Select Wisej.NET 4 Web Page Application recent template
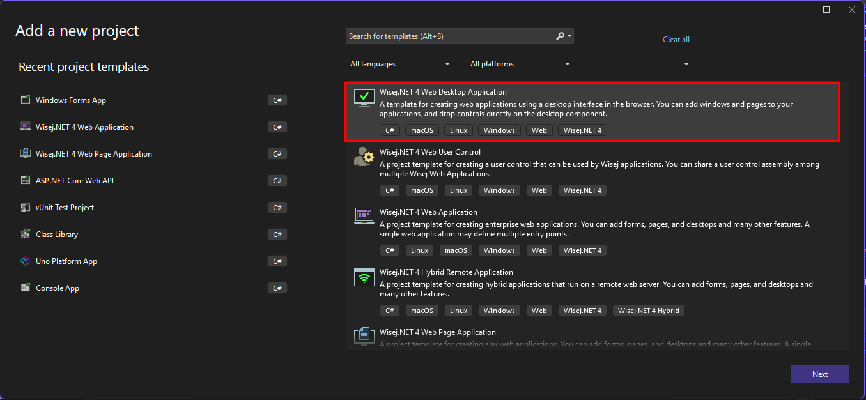This screenshot has width=866, height=400. (x=94, y=154)
